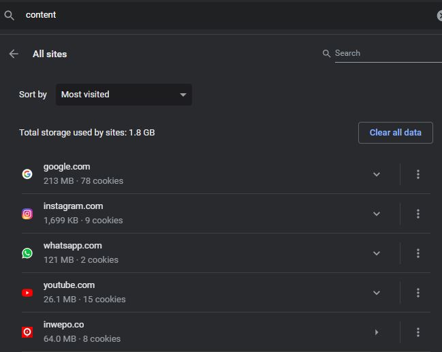
Task: Click the back arrow beside All sites
Action: click(x=14, y=54)
